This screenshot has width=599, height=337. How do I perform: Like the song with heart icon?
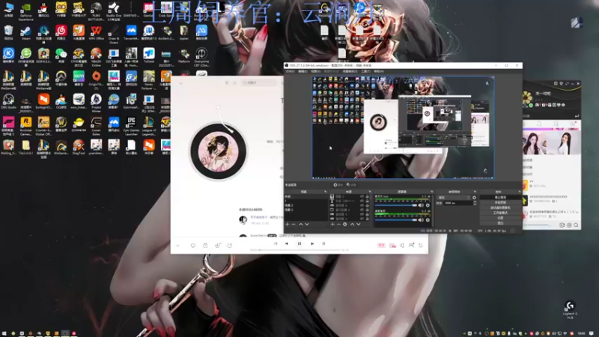pyautogui.click(x=193, y=246)
